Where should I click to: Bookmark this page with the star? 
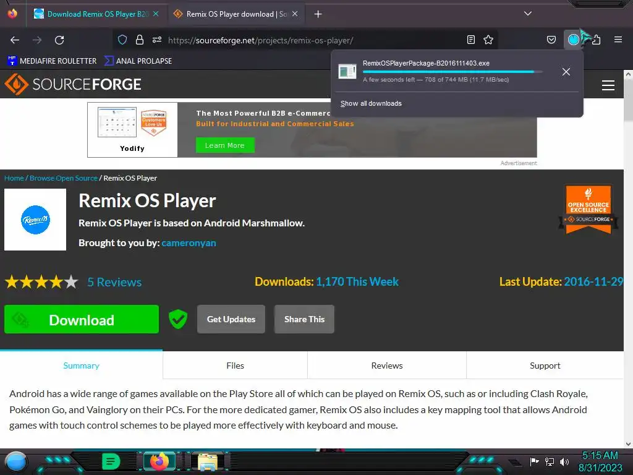[488, 40]
